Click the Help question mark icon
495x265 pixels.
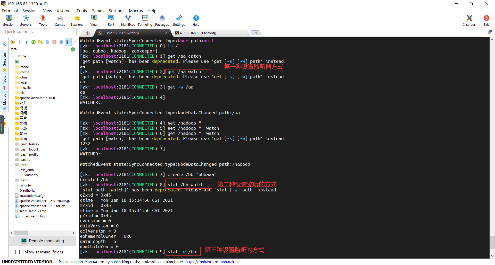pyautogui.click(x=196, y=21)
